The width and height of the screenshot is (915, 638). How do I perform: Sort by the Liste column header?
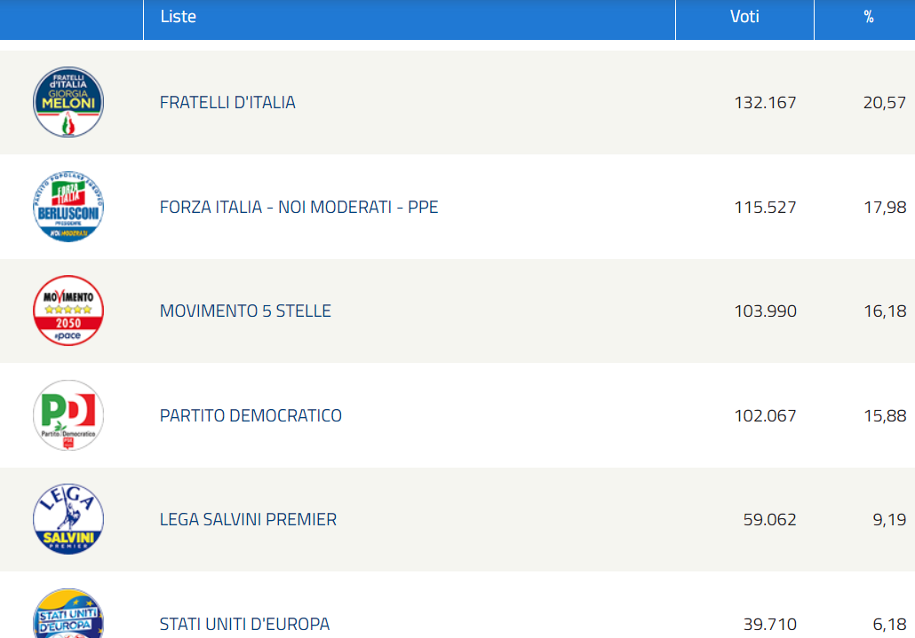click(178, 16)
